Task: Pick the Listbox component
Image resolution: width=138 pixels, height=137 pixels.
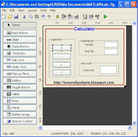Action: click(x=20, y=81)
